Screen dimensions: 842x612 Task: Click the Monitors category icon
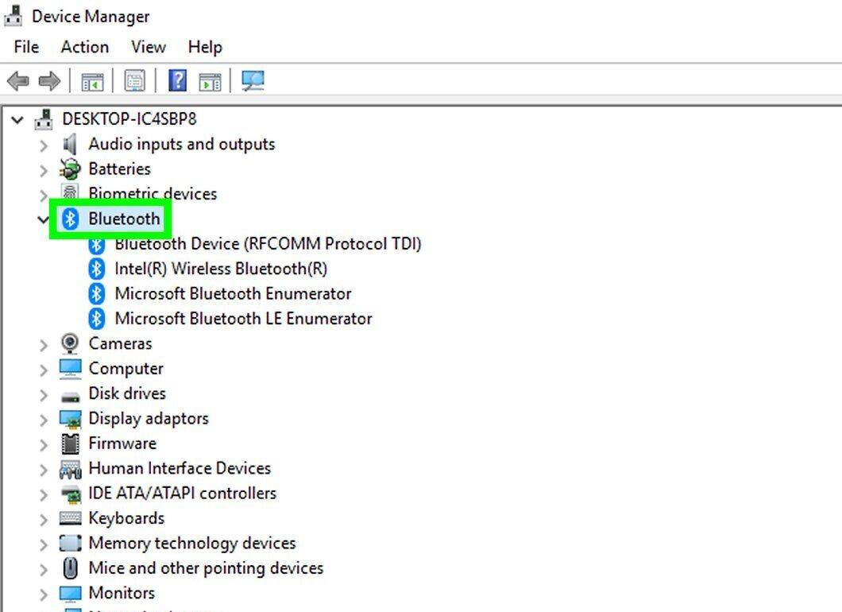[x=70, y=593]
